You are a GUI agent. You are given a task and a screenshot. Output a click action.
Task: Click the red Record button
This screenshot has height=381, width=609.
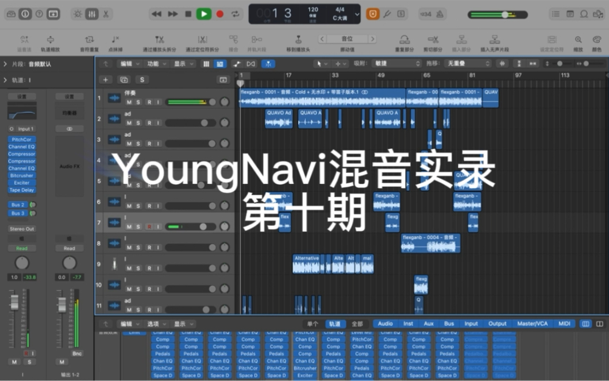(220, 14)
